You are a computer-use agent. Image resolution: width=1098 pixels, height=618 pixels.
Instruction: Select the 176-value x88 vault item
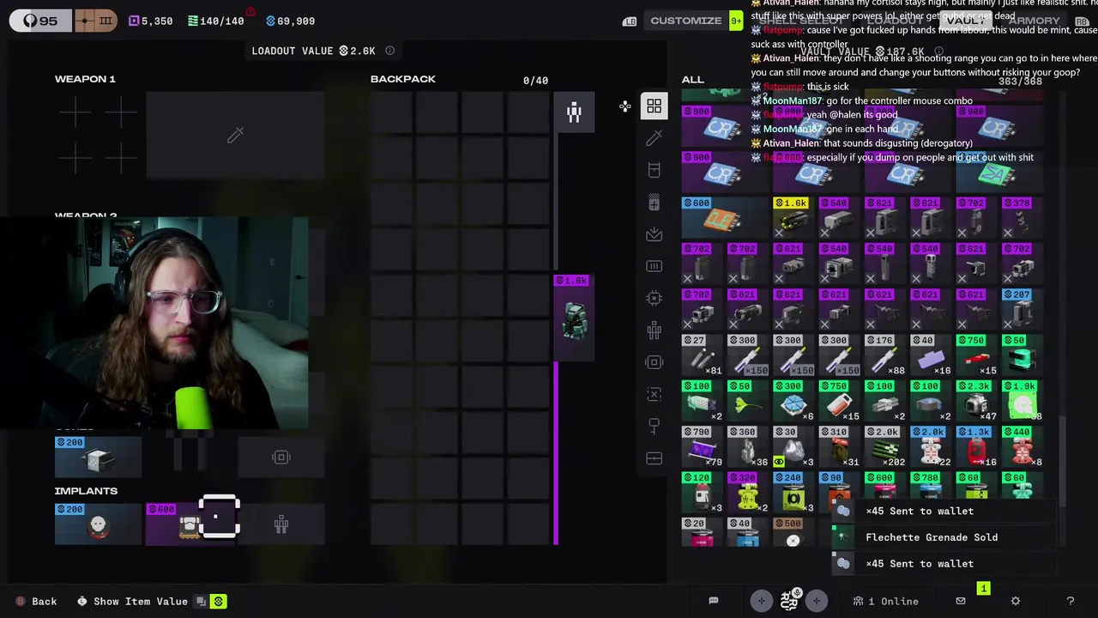pos(885,355)
